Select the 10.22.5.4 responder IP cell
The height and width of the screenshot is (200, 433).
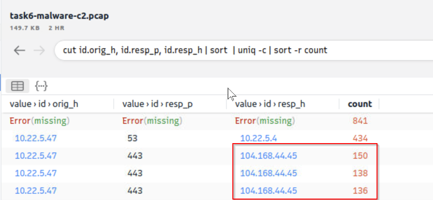tap(258, 138)
